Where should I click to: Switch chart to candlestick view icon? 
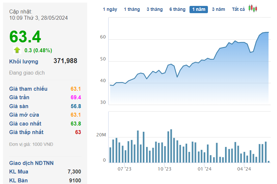[253, 8]
